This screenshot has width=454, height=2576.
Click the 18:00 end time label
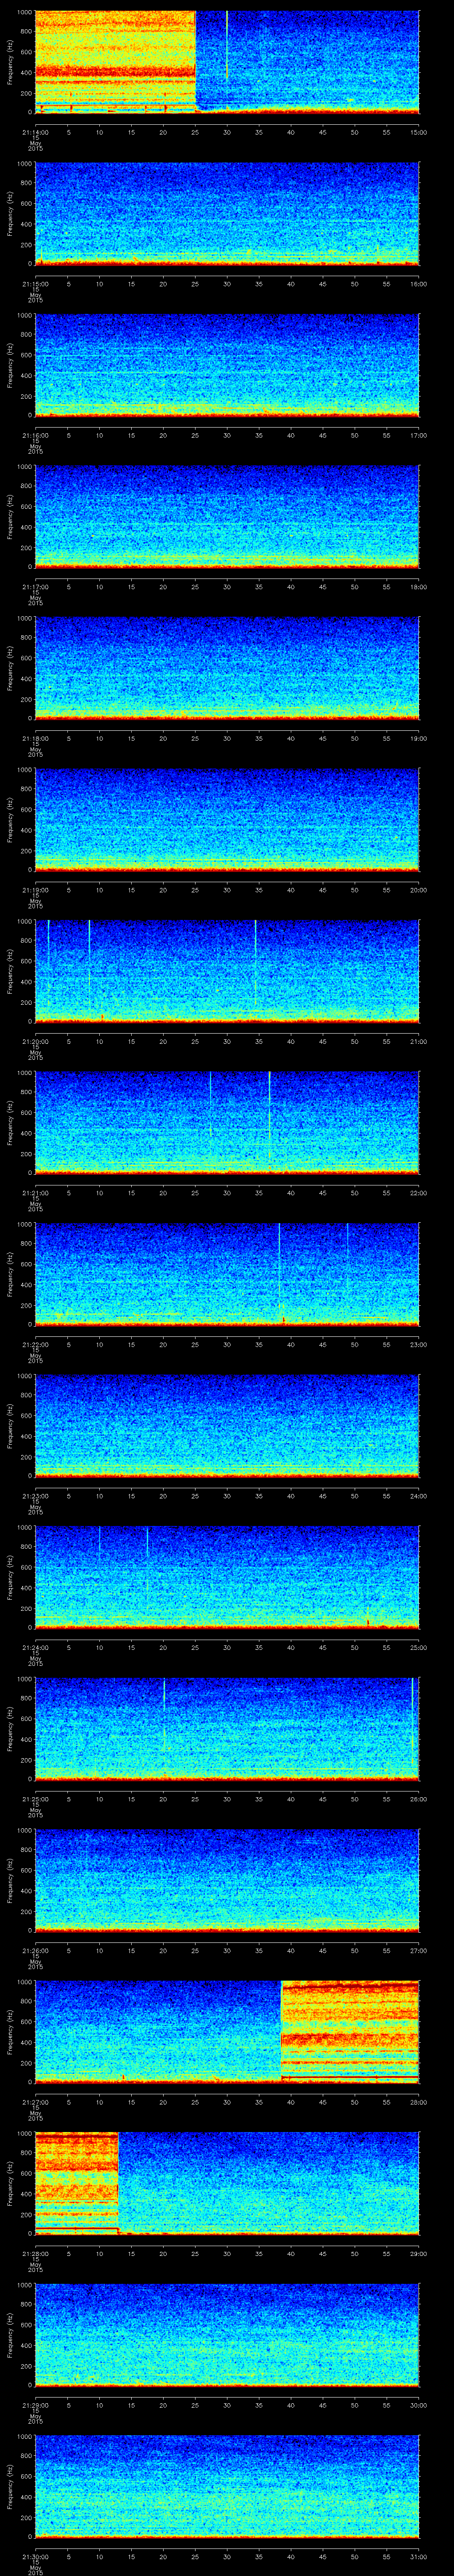pos(419,587)
